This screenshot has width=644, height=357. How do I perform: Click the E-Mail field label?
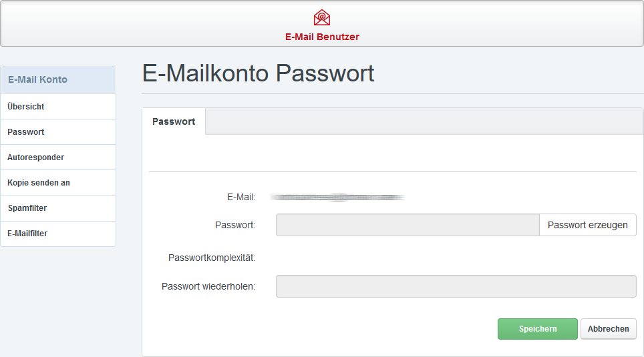[241, 197]
